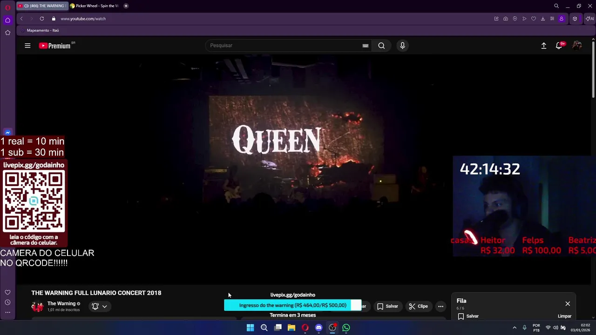Screen dimensions: 596x335
Task: Close the Fila queue panel
Action: (568, 304)
